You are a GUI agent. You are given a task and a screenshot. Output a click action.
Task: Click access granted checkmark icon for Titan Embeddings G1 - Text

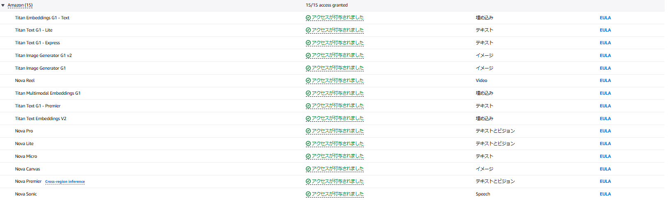click(x=308, y=18)
